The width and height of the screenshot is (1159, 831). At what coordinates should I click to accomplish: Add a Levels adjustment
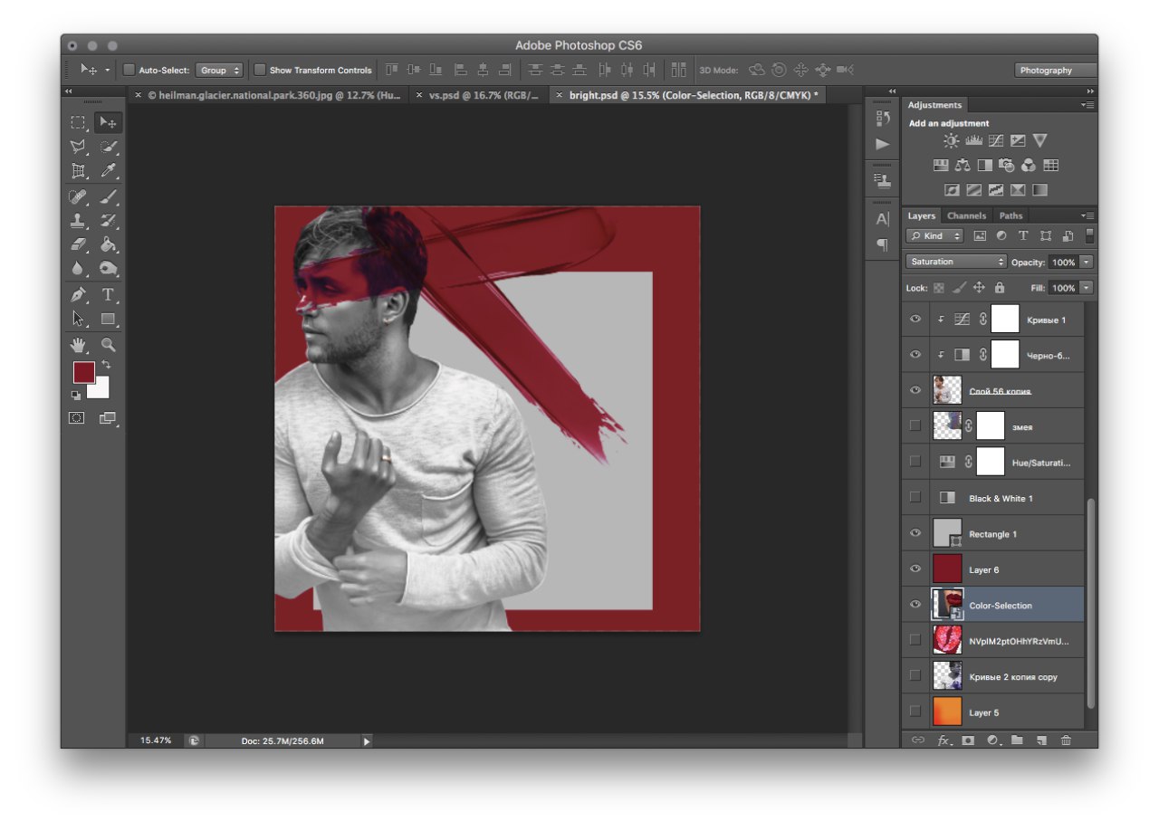click(973, 141)
